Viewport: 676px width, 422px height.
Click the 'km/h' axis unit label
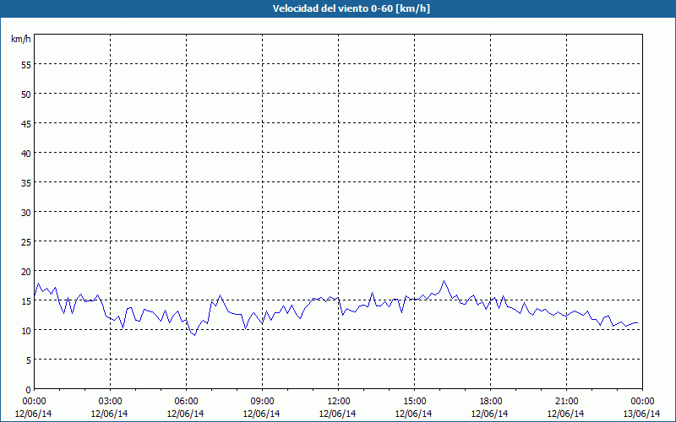pos(20,39)
